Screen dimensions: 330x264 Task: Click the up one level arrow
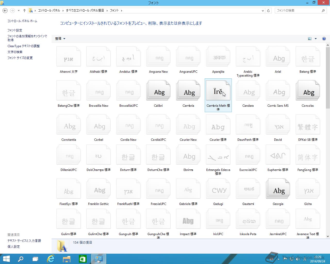click(x=24, y=11)
